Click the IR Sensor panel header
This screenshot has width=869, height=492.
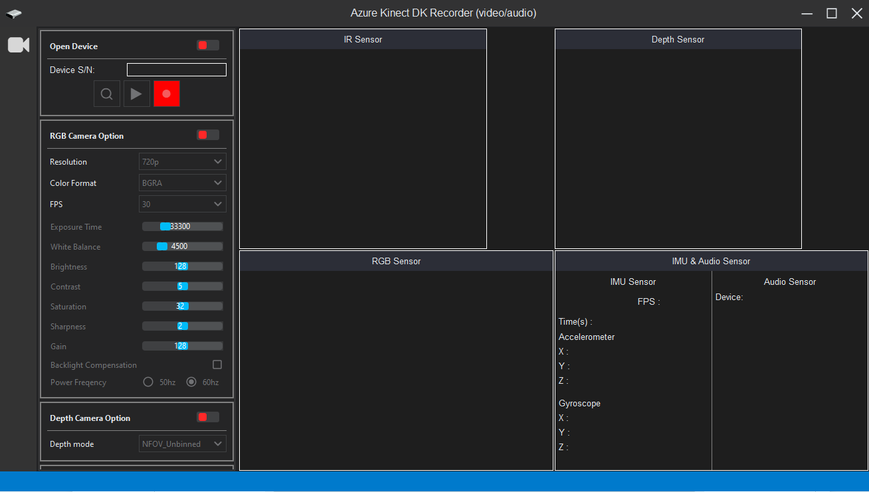pos(363,39)
